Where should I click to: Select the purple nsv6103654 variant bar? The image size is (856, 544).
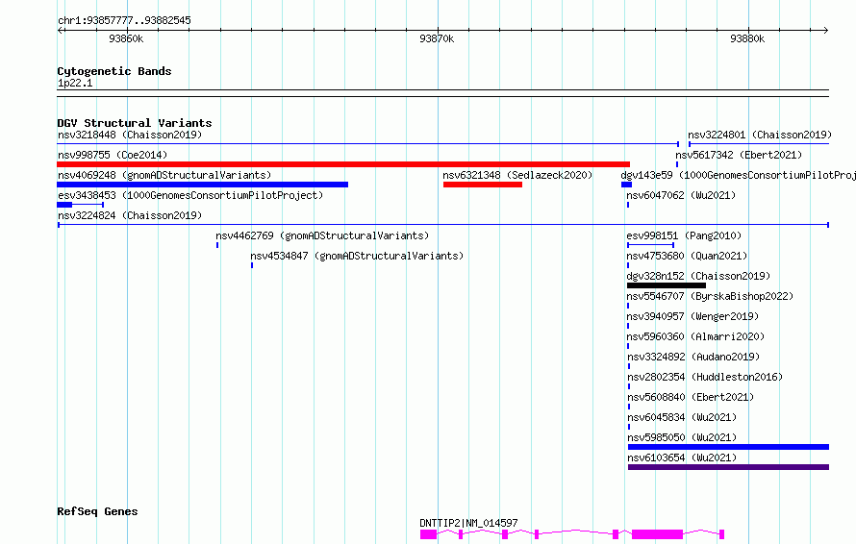pyautogui.click(x=728, y=467)
